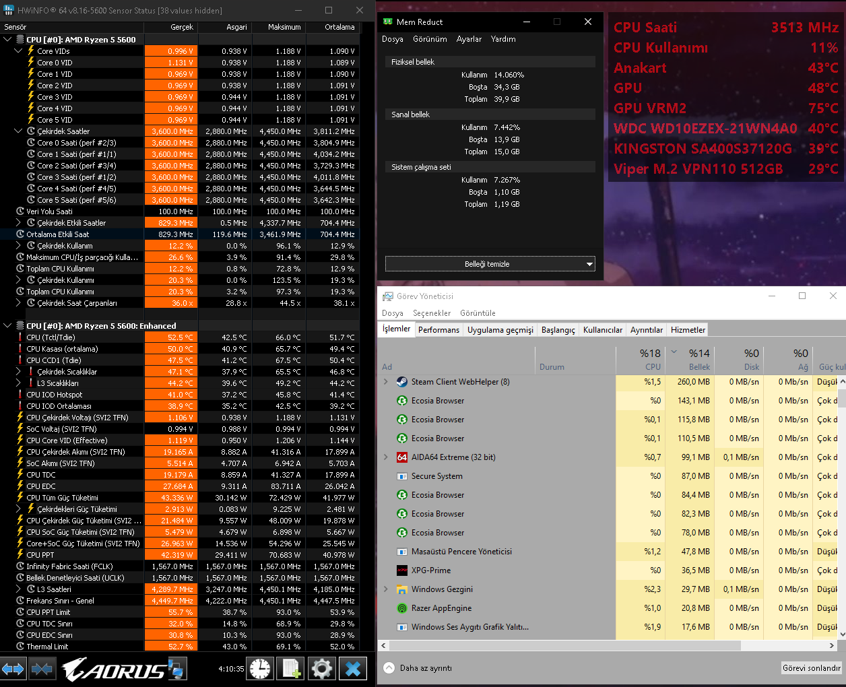Image resolution: width=846 pixels, height=687 pixels.
Task: Click the AIDA64 Extreme red 64 icon
Action: [402, 457]
